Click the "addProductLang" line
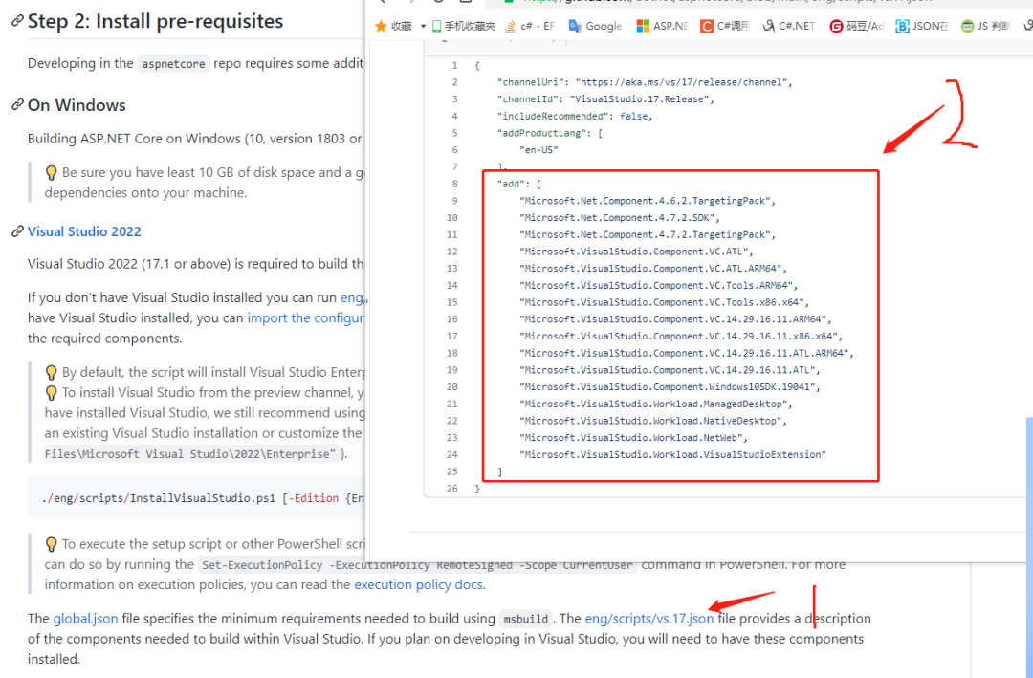1033x678 pixels. point(549,133)
